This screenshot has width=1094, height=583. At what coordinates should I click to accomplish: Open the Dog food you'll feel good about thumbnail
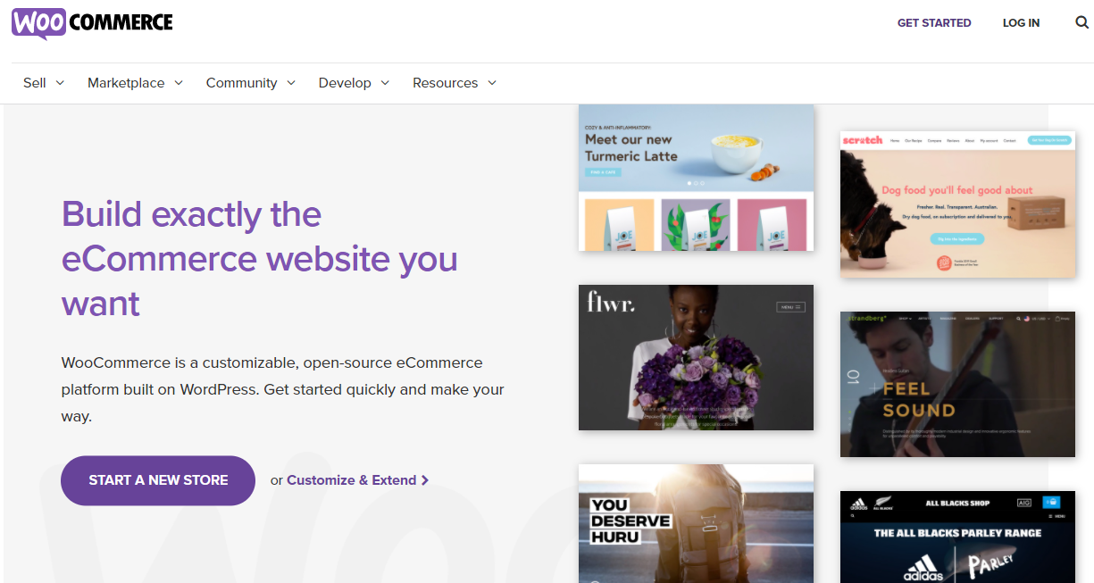coord(957,204)
